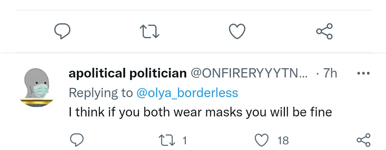The width and height of the screenshot is (386, 150).
Task: Open the tweet via the 7h timestamp
Action: click(330, 73)
